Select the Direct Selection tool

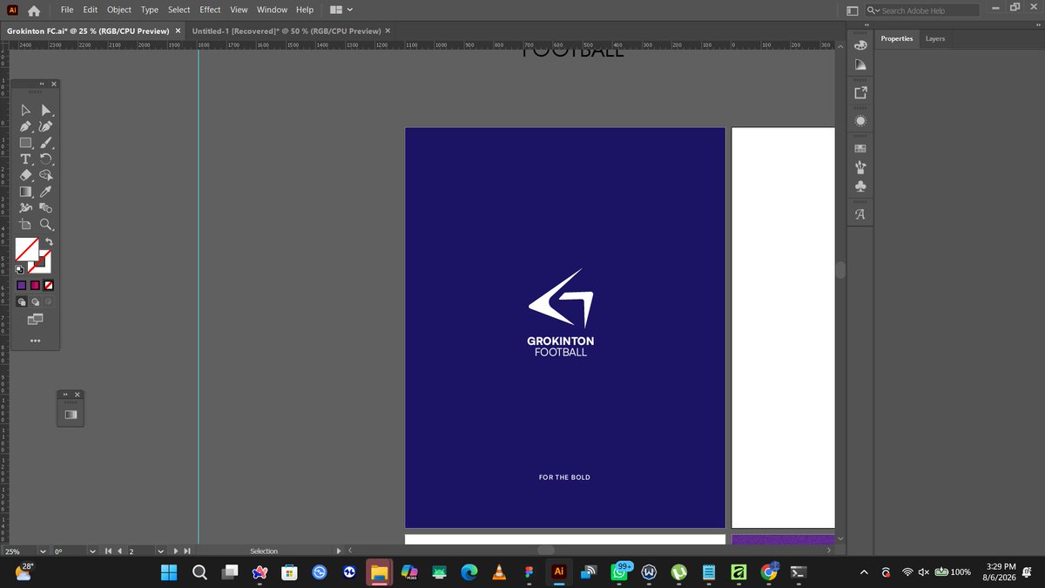(47, 111)
